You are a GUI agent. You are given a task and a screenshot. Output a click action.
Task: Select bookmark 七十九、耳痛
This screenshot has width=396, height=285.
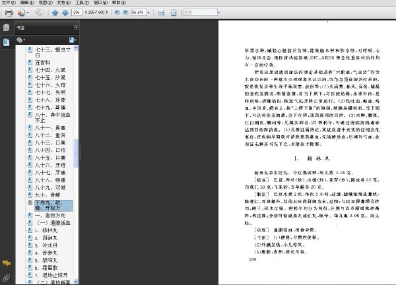pyautogui.click(x=50, y=108)
